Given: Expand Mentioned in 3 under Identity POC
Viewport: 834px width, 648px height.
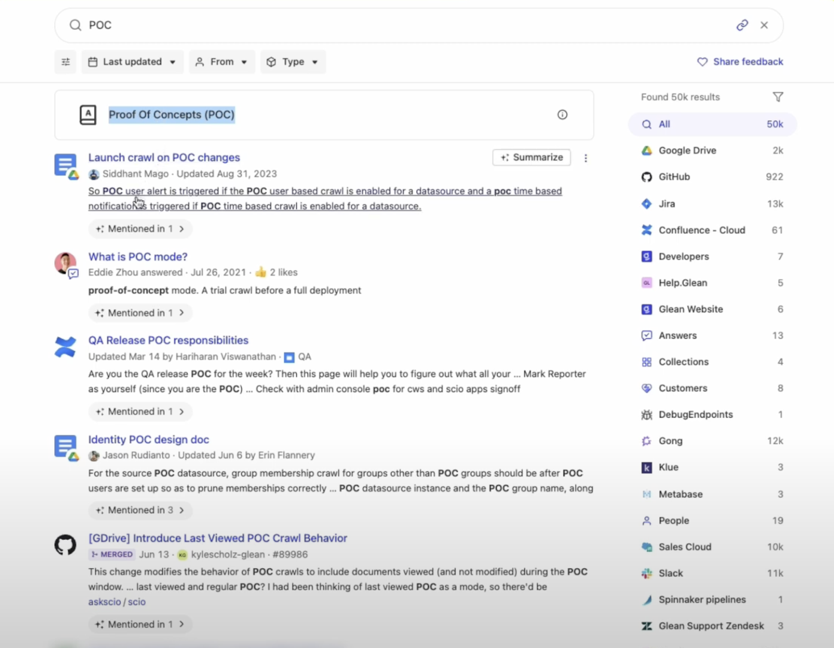Looking at the screenshot, I should [141, 510].
